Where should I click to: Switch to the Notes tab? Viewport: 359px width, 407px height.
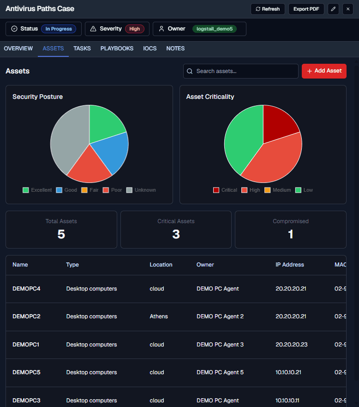click(x=175, y=49)
